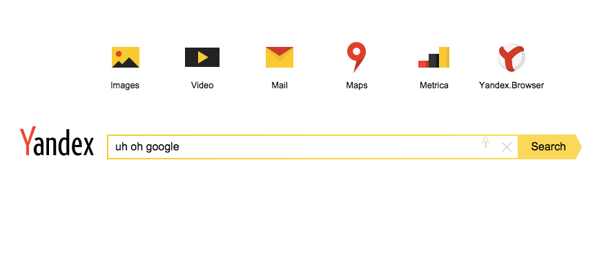604x278 pixels.
Task: Follow the Mail text link
Action: coord(280,86)
